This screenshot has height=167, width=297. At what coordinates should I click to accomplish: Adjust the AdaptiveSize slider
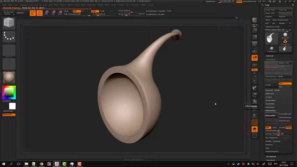tap(278, 131)
